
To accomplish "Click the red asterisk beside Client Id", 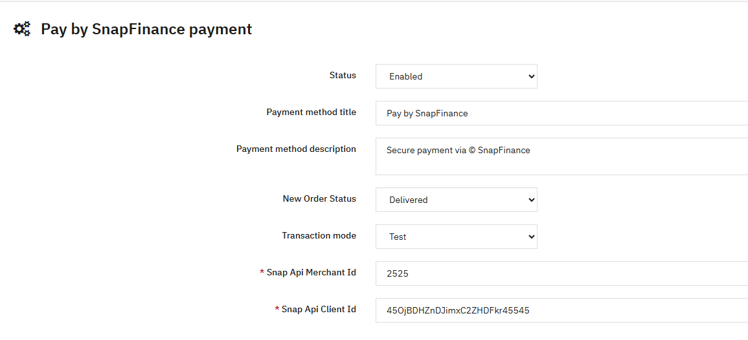I will click(277, 310).
